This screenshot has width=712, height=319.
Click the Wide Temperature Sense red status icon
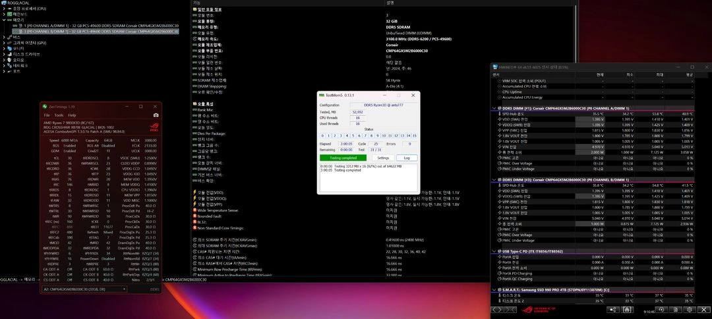194,210
